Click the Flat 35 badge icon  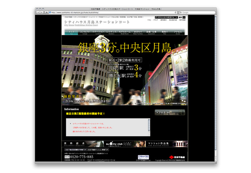[144, 157]
